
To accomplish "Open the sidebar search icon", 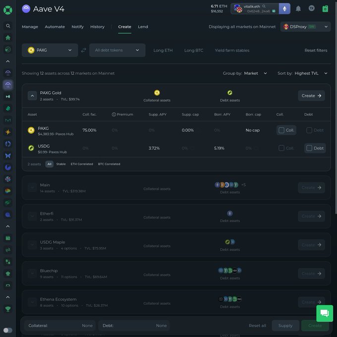I will pos(8,26).
